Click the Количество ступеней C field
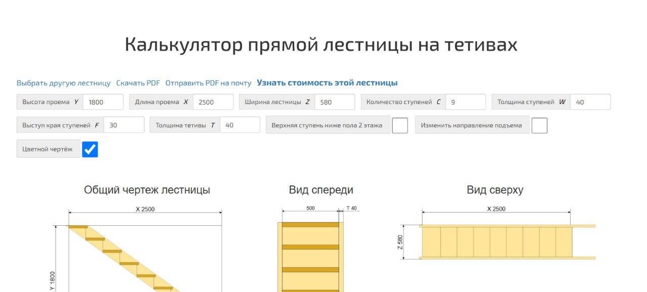Image resolution: width=647 pixels, height=292 pixels. pyautogui.click(x=465, y=102)
